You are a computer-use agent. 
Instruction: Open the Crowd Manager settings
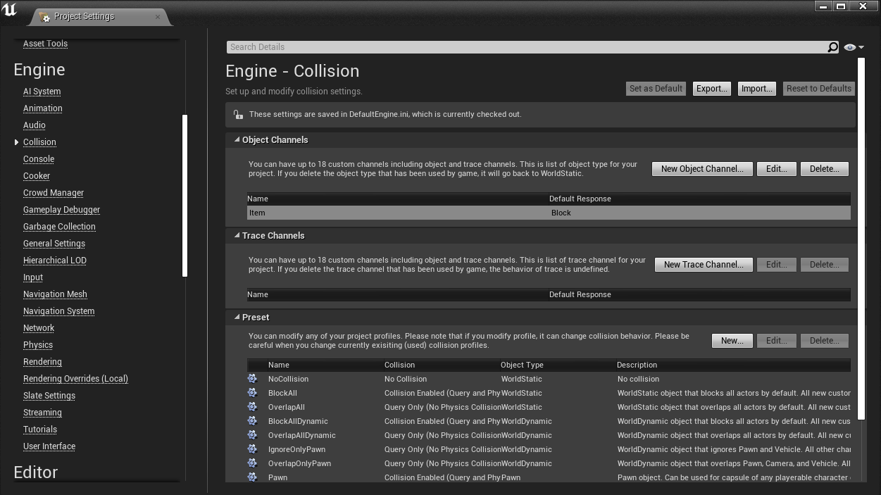click(54, 193)
